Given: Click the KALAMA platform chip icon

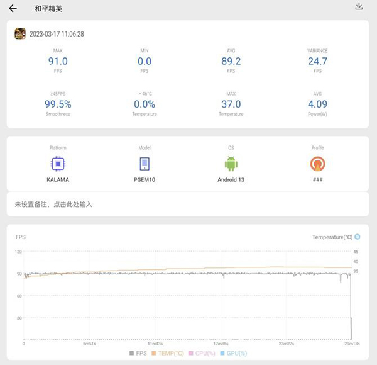Looking at the screenshot, I should 58,164.
